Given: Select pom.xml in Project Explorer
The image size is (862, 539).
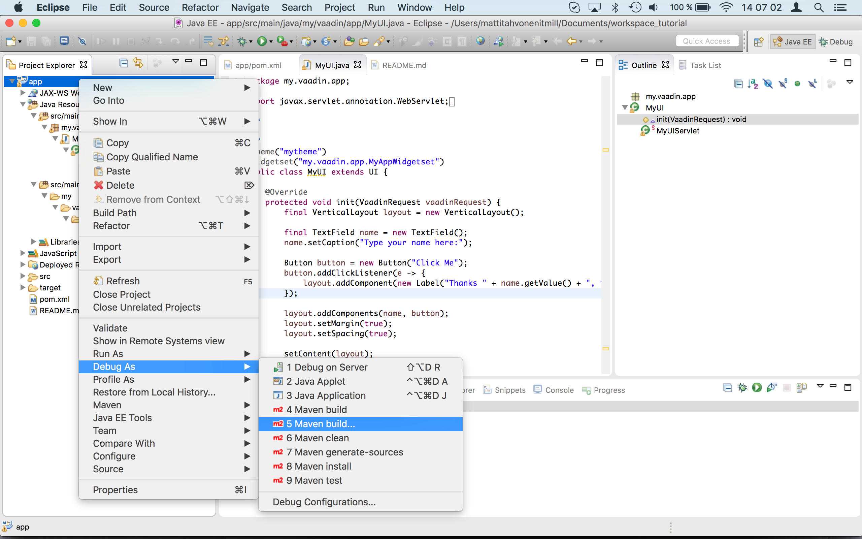Looking at the screenshot, I should point(55,299).
